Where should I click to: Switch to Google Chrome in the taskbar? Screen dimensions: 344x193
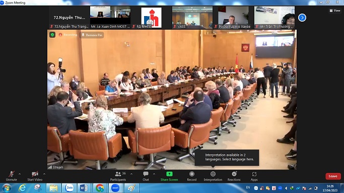[x=100, y=188]
